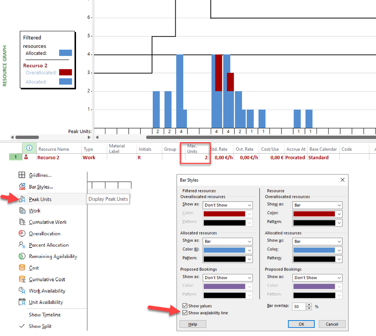Click the Indicators info column icon
Viewport: 376px width, 336px height.
coord(29,148)
